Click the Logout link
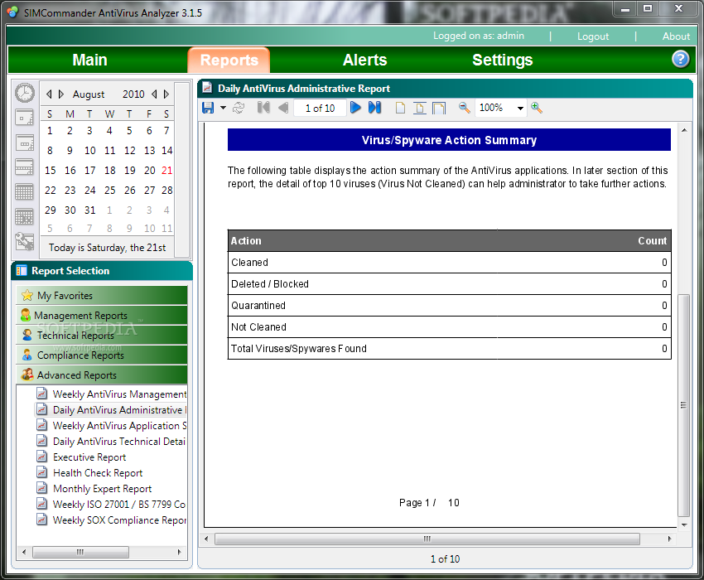 593,36
